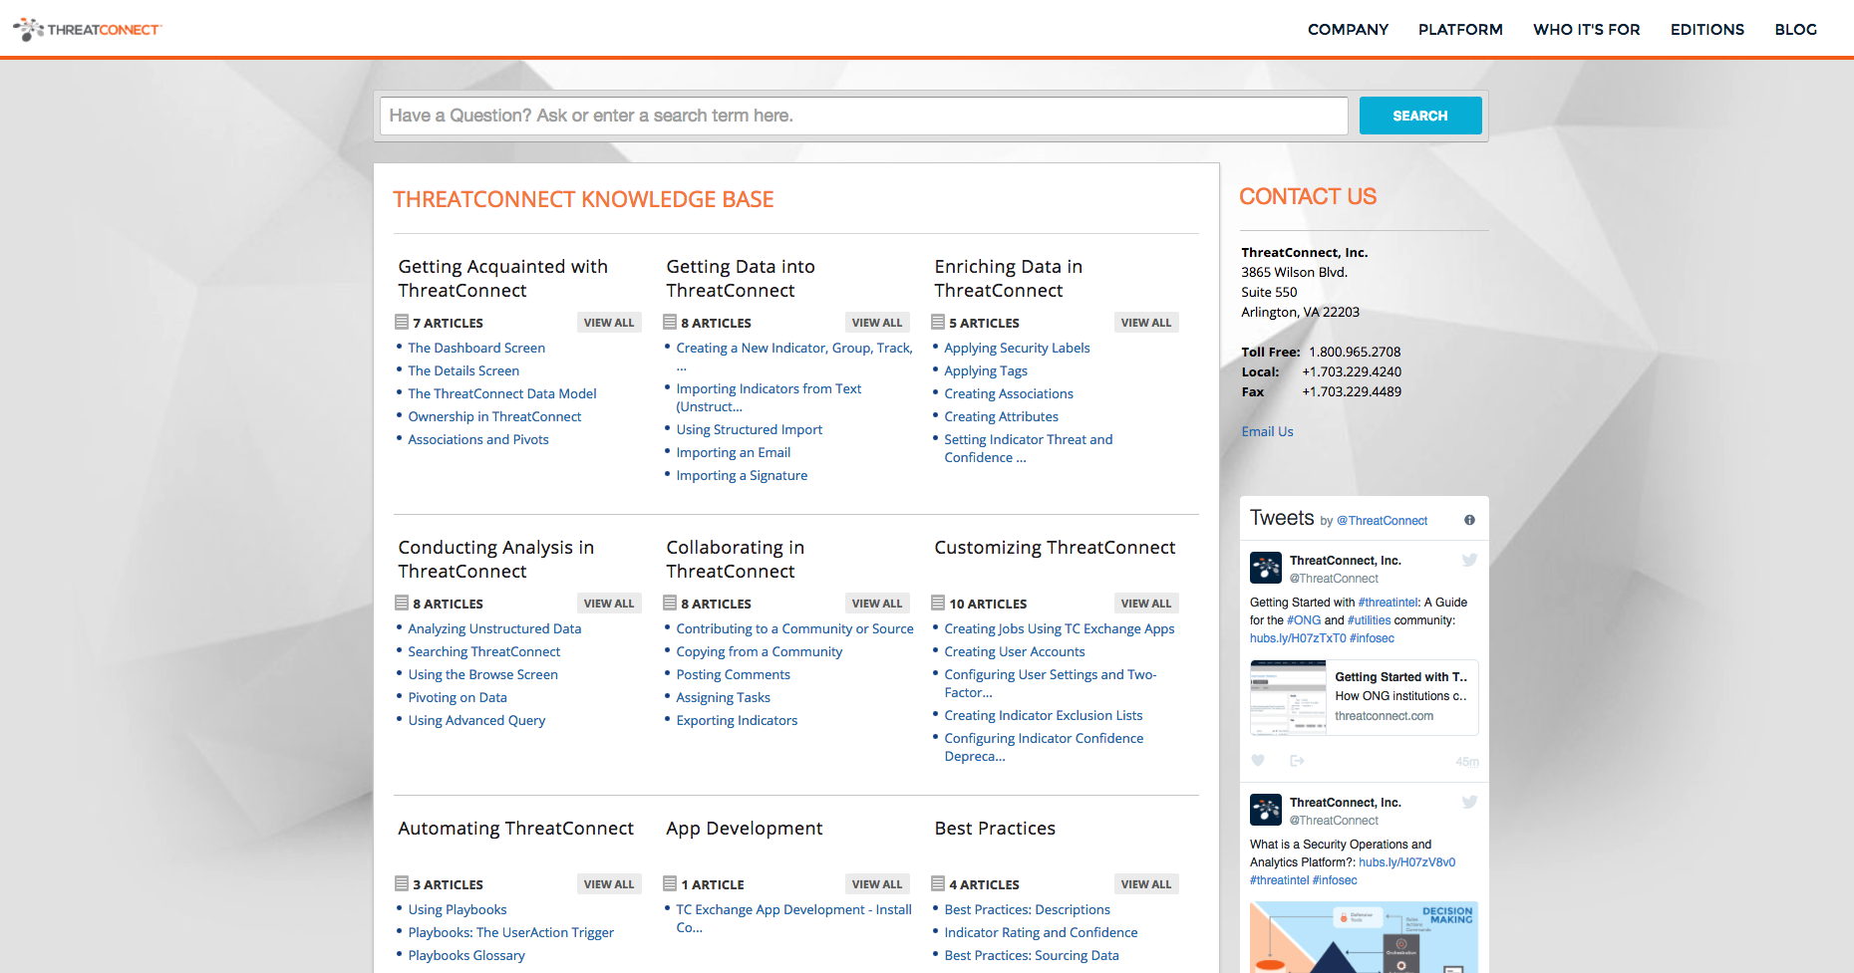Open the Platform menu
The height and width of the screenshot is (973, 1854).
1460,30
